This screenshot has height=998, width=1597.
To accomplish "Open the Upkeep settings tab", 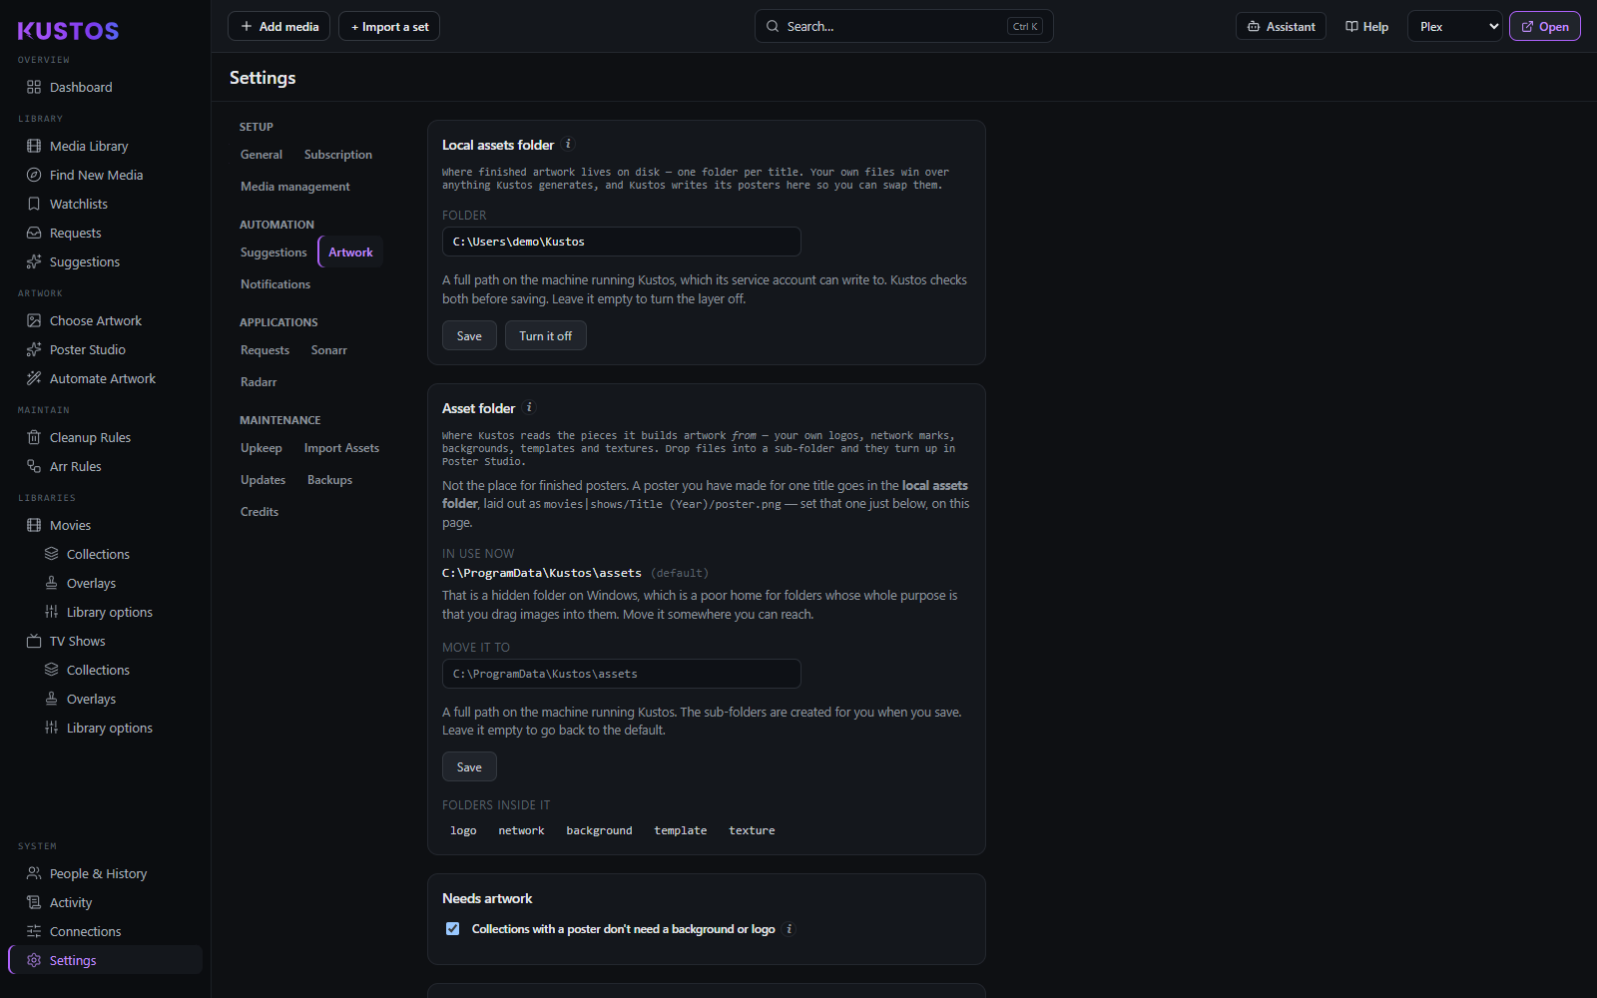I will tap(262, 448).
